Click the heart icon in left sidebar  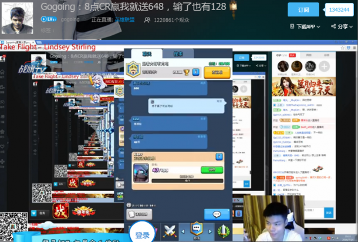pos(2,146)
